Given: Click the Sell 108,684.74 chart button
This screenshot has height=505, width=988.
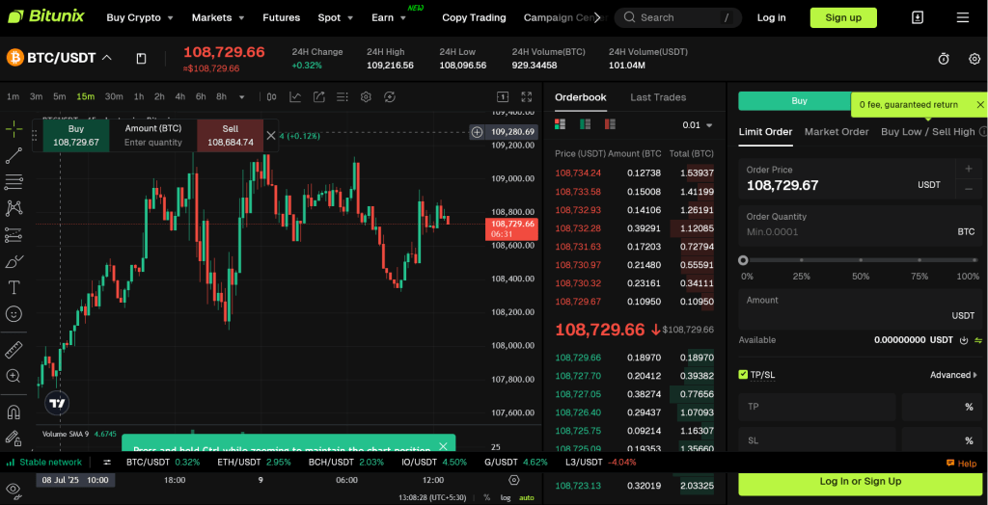Looking at the screenshot, I should click(230, 135).
